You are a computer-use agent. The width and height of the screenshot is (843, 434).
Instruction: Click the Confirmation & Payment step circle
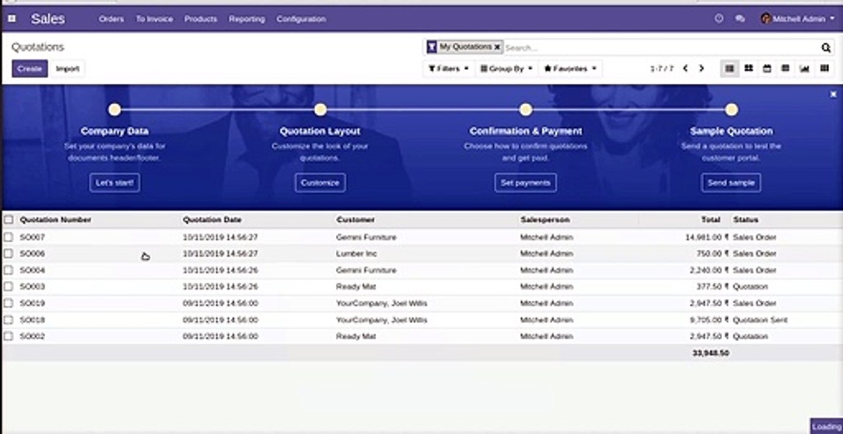pyautogui.click(x=526, y=110)
